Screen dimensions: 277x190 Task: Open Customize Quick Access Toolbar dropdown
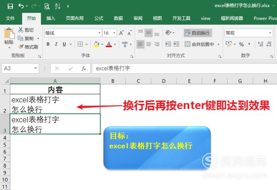(x=68, y=6)
